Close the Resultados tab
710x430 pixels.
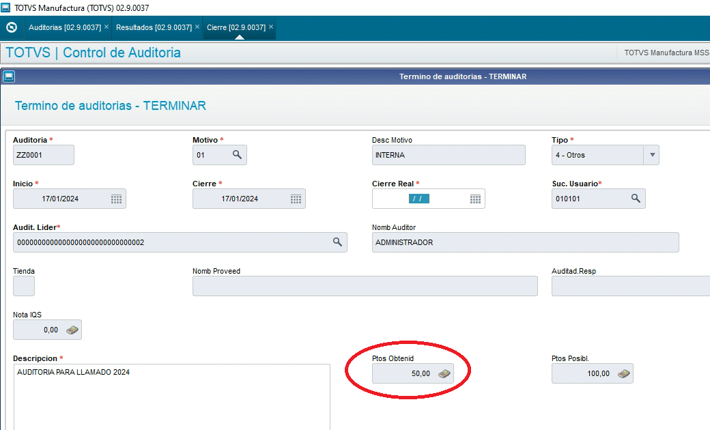(x=197, y=27)
